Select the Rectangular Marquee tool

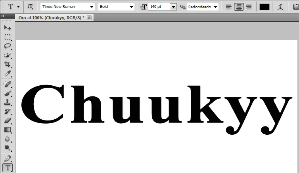(x=8, y=37)
